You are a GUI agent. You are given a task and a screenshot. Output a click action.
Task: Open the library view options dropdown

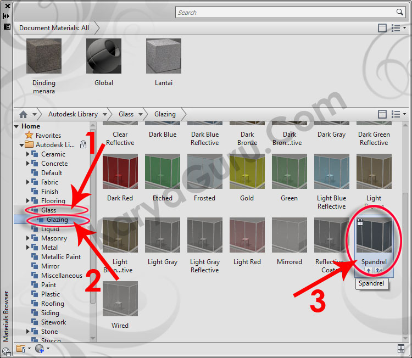pos(398,114)
